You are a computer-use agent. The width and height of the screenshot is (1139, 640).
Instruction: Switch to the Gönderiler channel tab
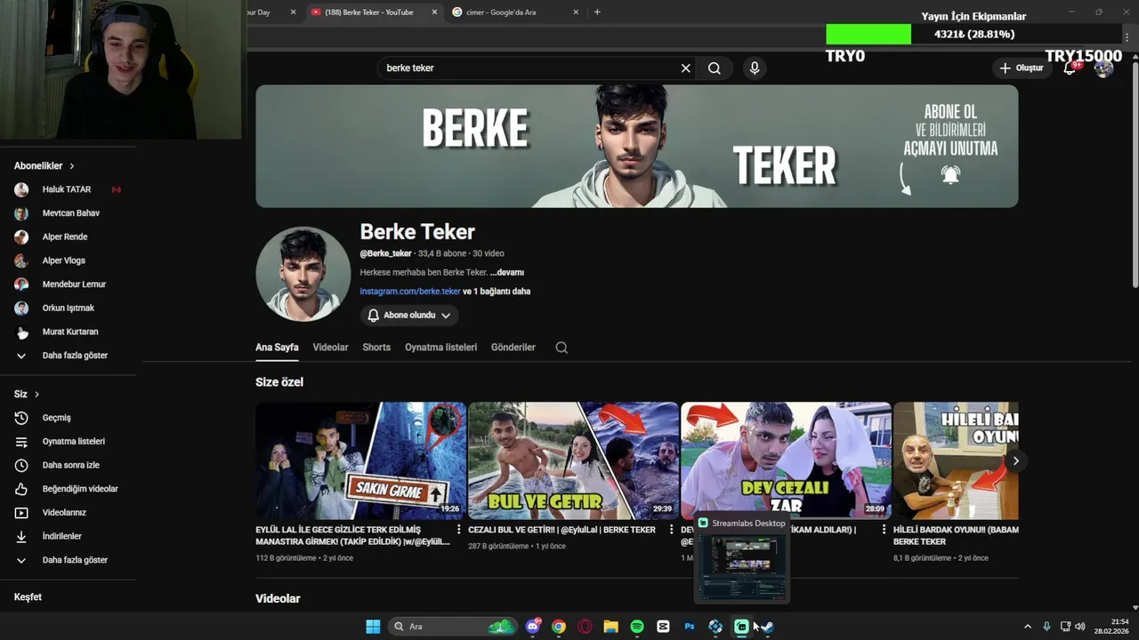[x=513, y=348]
